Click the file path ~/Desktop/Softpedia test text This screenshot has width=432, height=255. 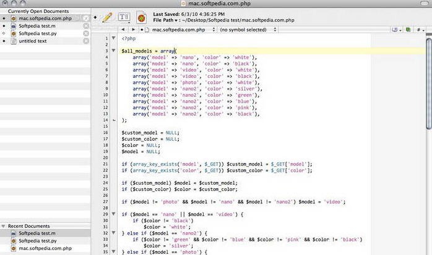click(x=238, y=20)
